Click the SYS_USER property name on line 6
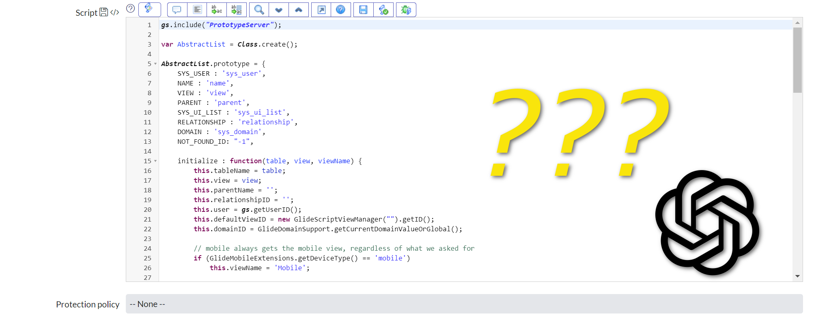Image resolution: width=829 pixels, height=322 pixels. click(194, 74)
